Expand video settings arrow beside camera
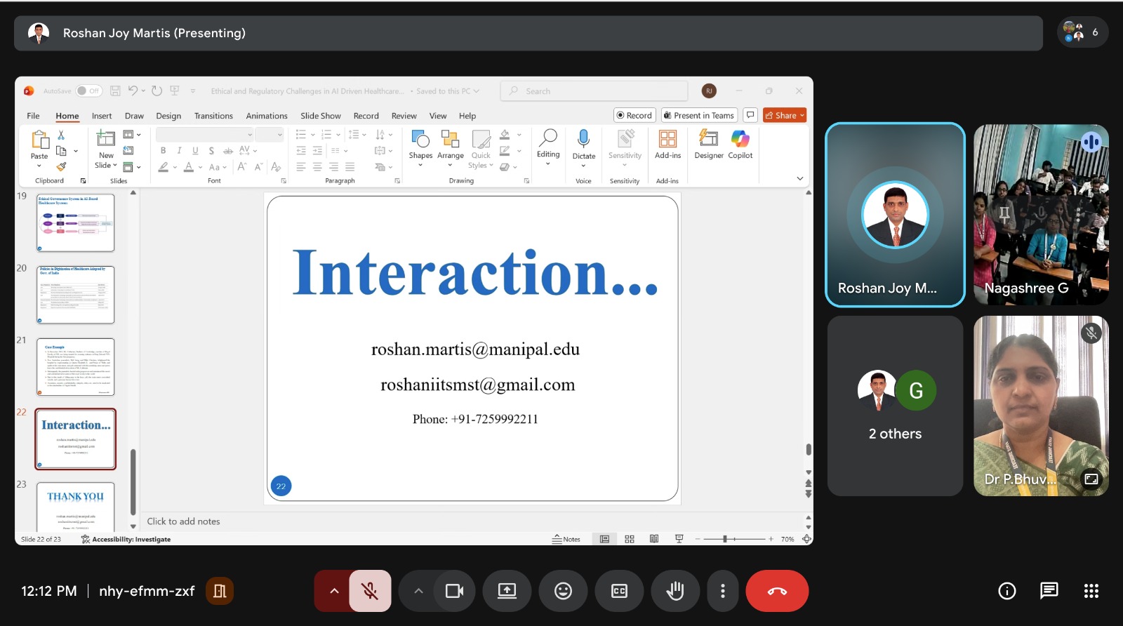Image resolution: width=1123 pixels, height=626 pixels. (418, 591)
